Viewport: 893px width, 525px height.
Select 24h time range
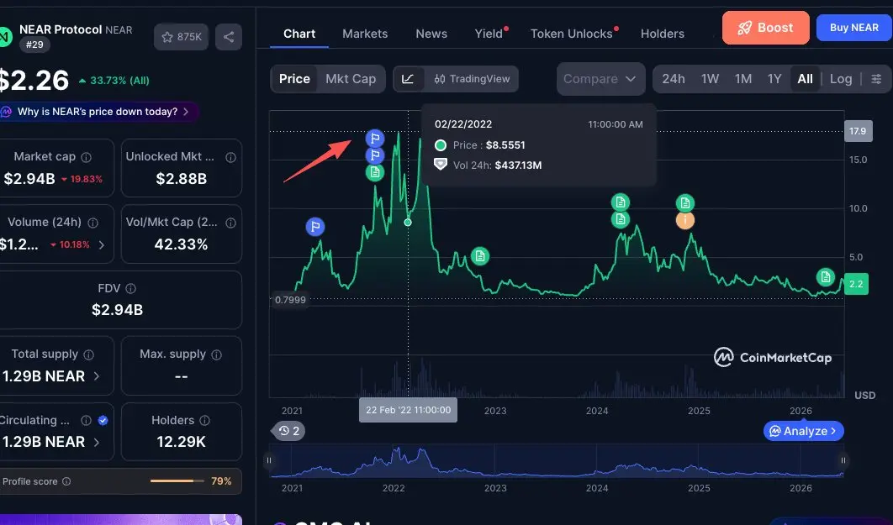pos(674,79)
